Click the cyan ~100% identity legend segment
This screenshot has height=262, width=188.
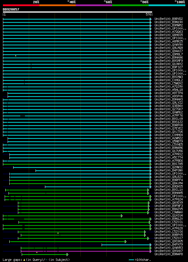(167, 5)
